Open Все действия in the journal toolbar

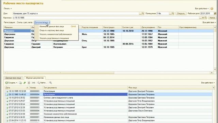(x=208, y=83)
